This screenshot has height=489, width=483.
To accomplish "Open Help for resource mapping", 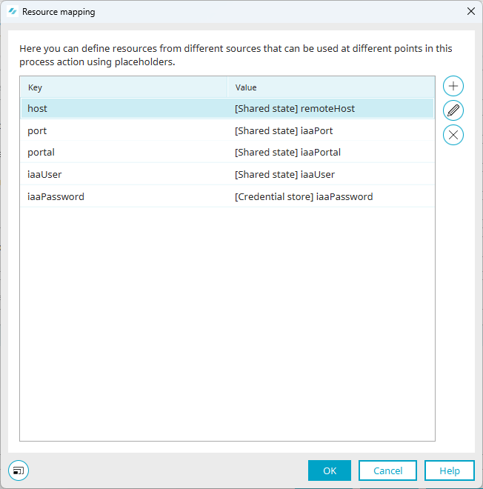I will [450, 470].
